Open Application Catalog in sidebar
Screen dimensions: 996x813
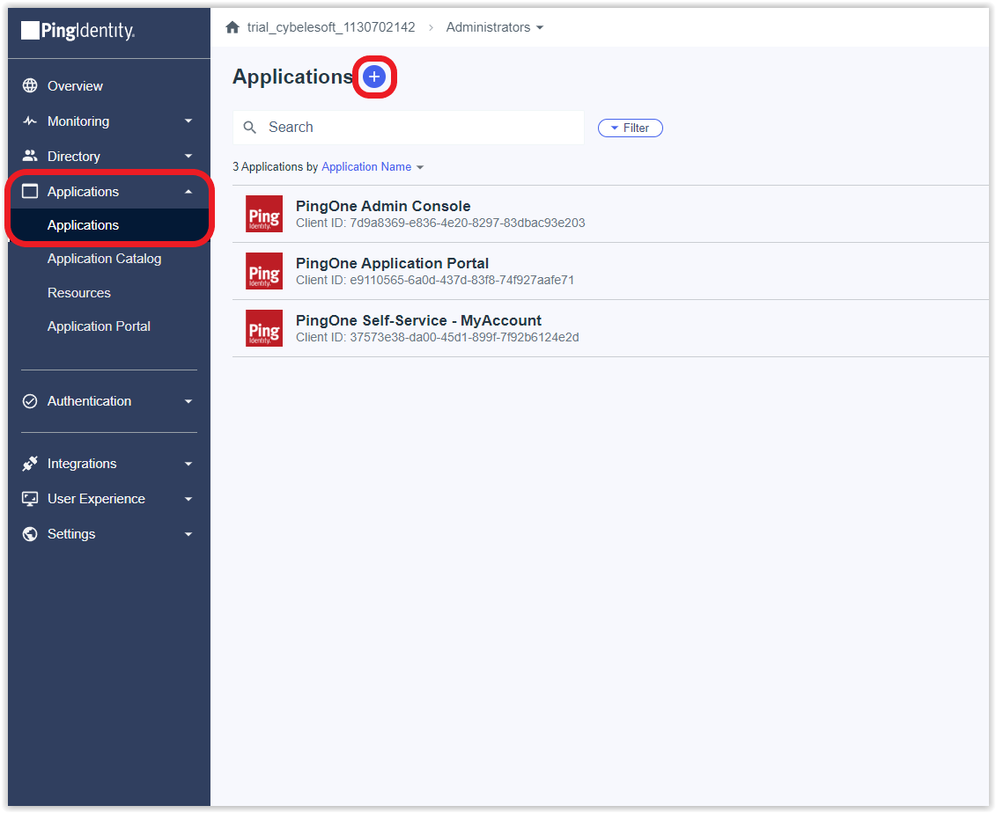[x=104, y=259]
